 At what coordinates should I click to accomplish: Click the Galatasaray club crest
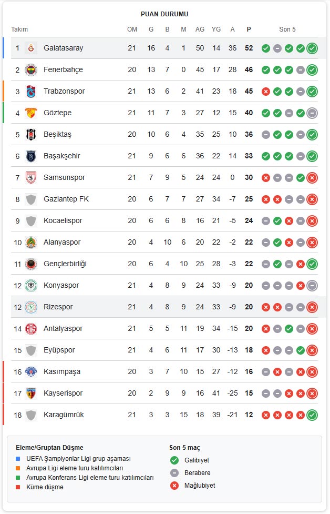(x=32, y=48)
